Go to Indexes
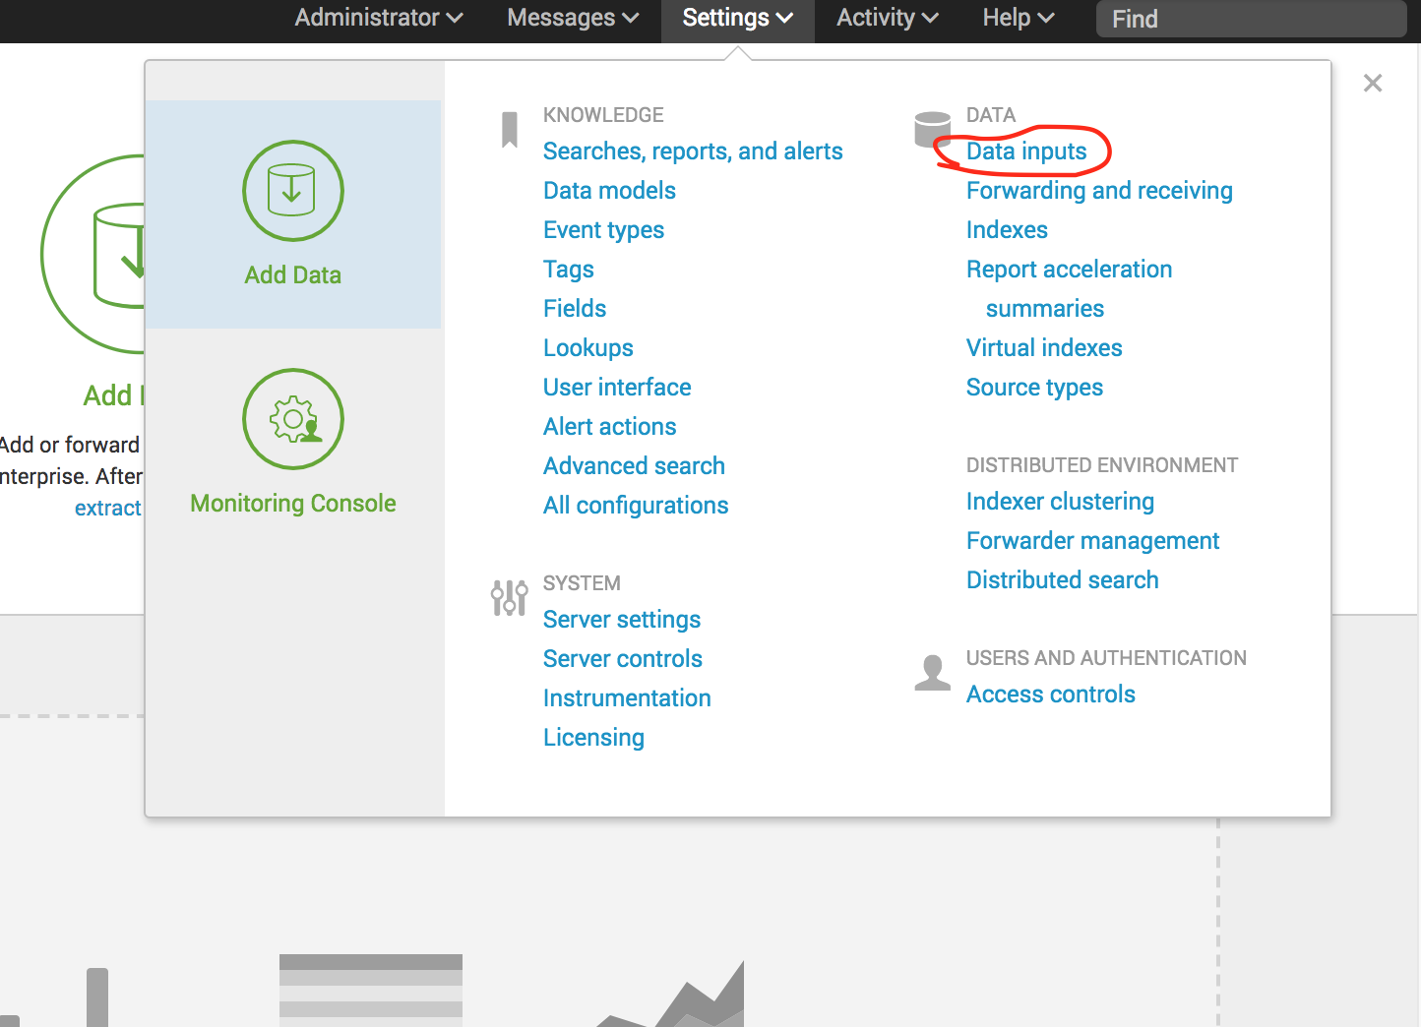 click(x=1007, y=230)
